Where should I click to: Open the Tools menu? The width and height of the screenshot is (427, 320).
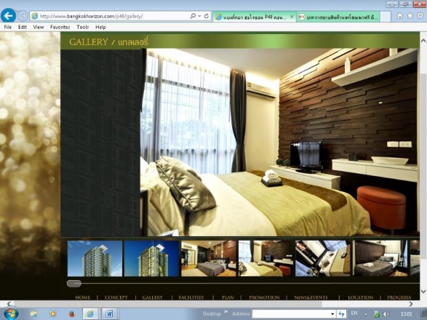83,27
